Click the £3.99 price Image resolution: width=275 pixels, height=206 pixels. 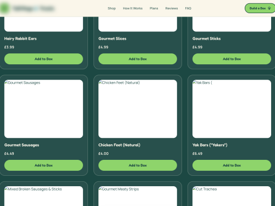(x=9, y=47)
